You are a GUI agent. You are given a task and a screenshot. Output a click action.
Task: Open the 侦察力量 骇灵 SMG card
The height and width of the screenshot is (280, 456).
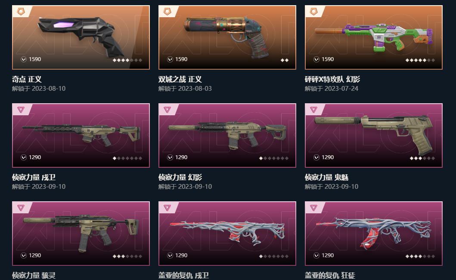click(81, 234)
